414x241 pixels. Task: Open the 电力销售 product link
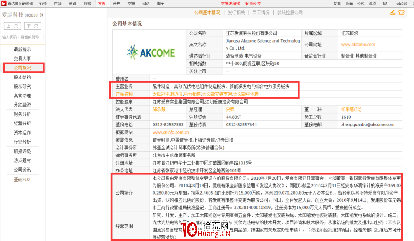click(192, 94)
